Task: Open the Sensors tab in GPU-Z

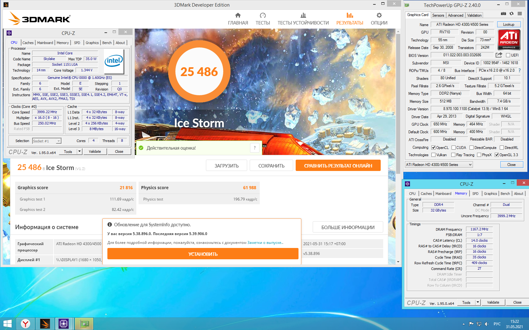Action: tap(438, 15)
